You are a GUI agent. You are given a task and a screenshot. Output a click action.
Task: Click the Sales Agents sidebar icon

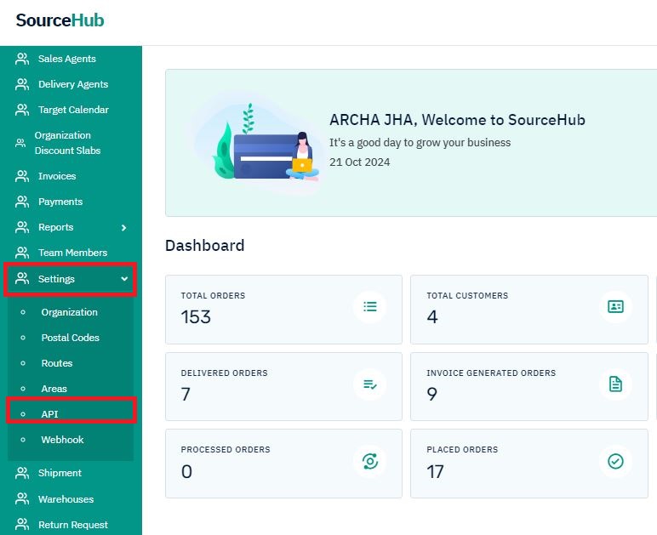click(22, 59)
